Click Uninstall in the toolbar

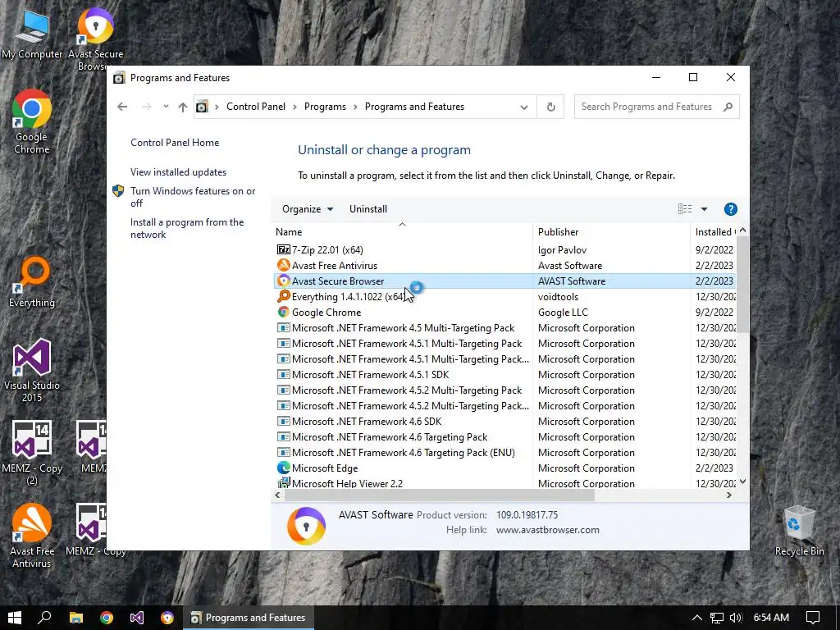tap(368, 209)
